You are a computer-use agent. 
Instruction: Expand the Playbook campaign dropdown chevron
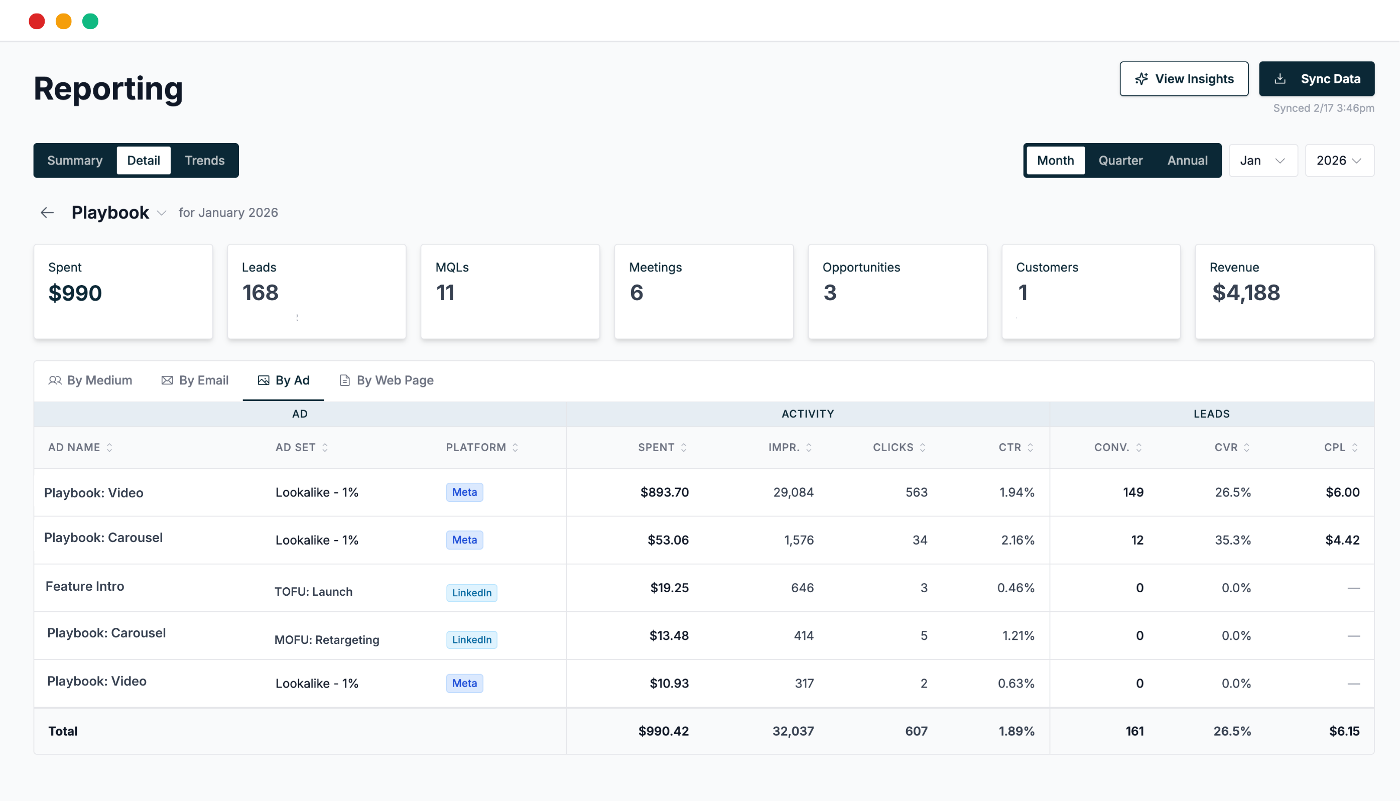(x=162, y=213)
